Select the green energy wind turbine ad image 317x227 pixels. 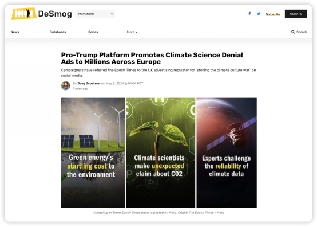pos(93,153)
